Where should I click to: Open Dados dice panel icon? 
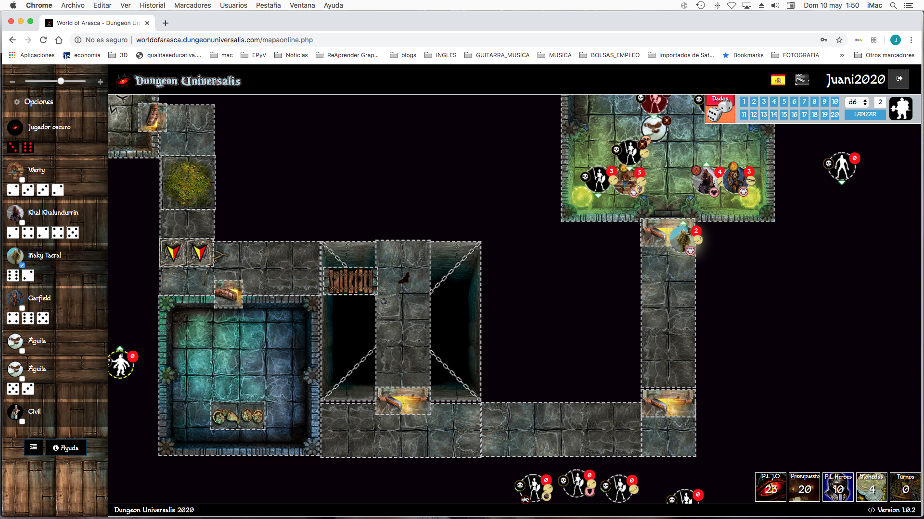pos(720,109)
